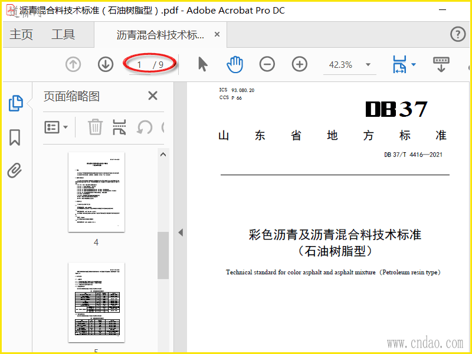472x354 pixels.
Task: Go to previous page with up arrow
Action: click(73, 64)
